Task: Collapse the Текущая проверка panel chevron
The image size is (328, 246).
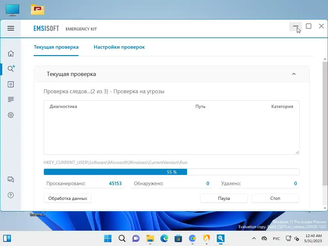Action: [294, 74]
